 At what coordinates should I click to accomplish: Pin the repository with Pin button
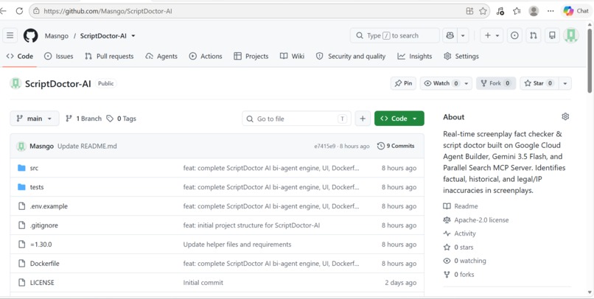(x=403, y=83)
